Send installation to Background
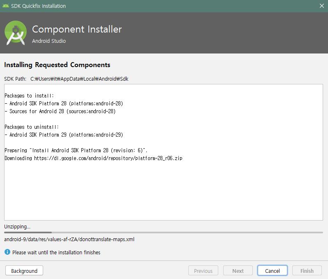Screen dimensions: 328x279 pos(24,271)
